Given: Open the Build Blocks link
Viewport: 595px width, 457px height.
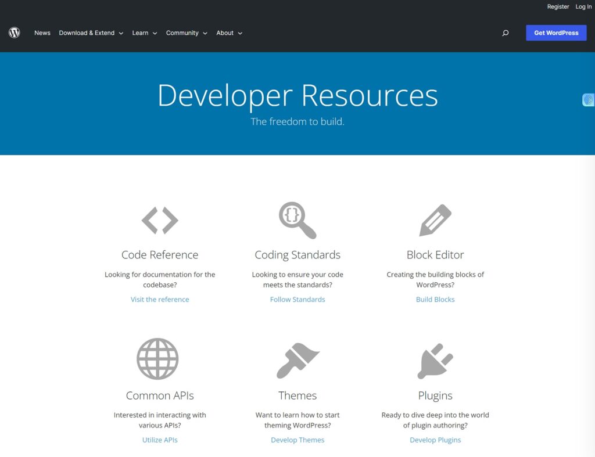Looking at the screenshot, I should pyautogui.click(x=435, y=299).
